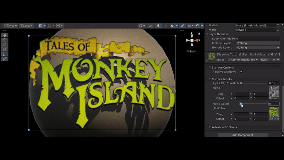Click the Noise Cutoff slider handle
The width and height of the screenshot is (284, 160).
pos(241,103)
